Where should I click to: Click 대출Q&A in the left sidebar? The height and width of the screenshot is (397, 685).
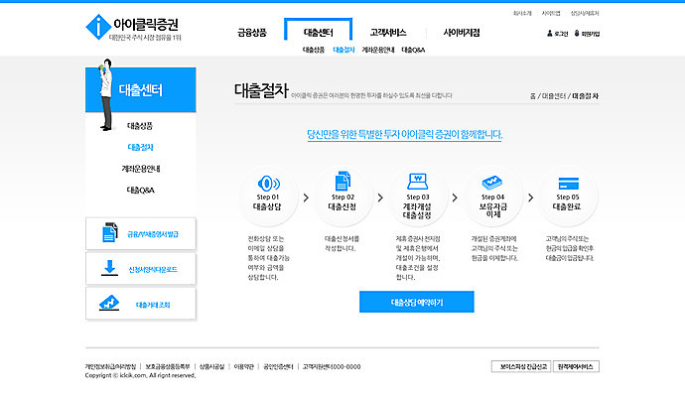[140, 190]
